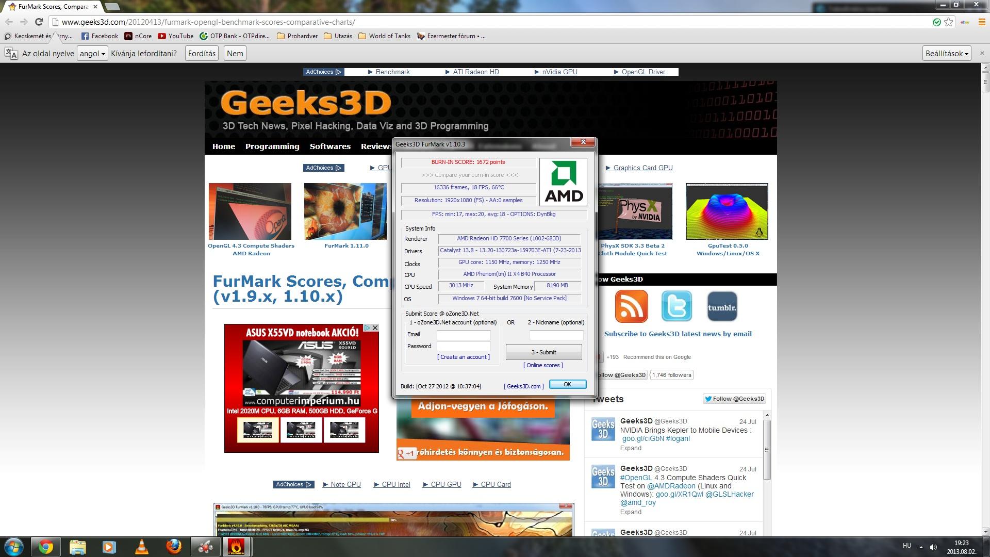
Task: Open the Chrome menu icon
Action: [982, 22]
